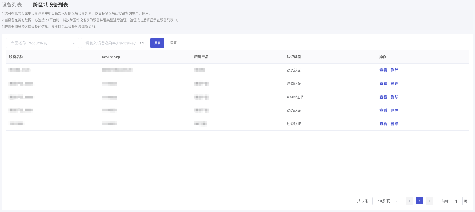Image resolution: width=475 pixels, height=212 pixels.
Task: Click 删除 in the last device row
Action: (394, 124)
